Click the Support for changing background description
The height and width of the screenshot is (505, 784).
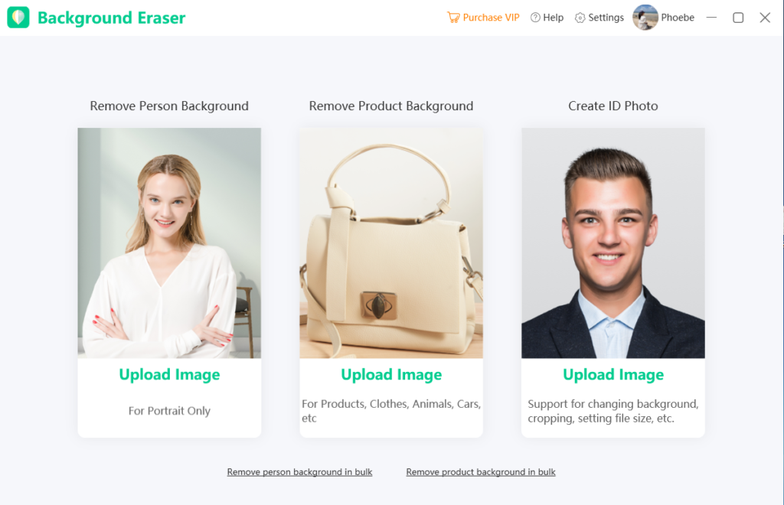coord(613,411)
